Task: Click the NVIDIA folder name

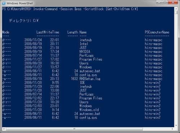Action: tap(85, 52)
